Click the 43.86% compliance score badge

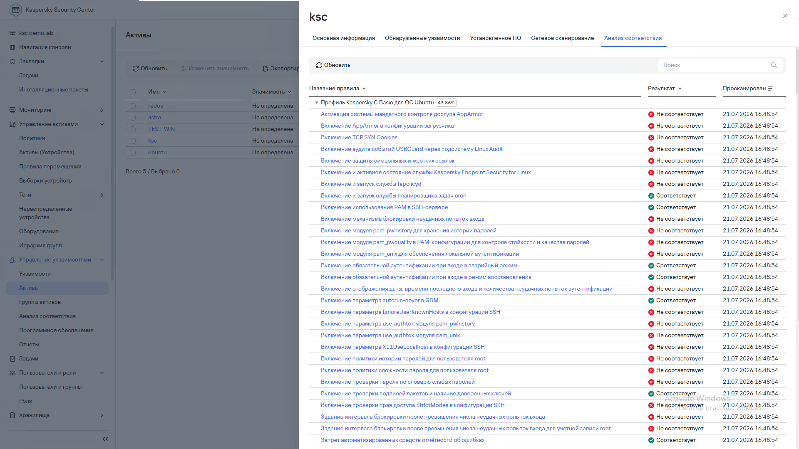446,103
